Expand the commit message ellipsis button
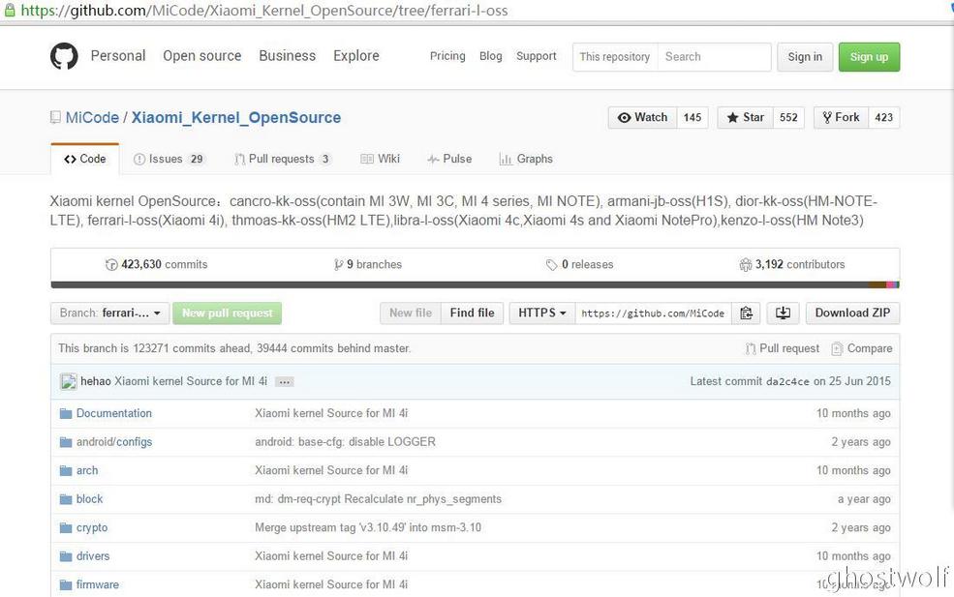Screen dimensions: 954x597 point(284,382)
